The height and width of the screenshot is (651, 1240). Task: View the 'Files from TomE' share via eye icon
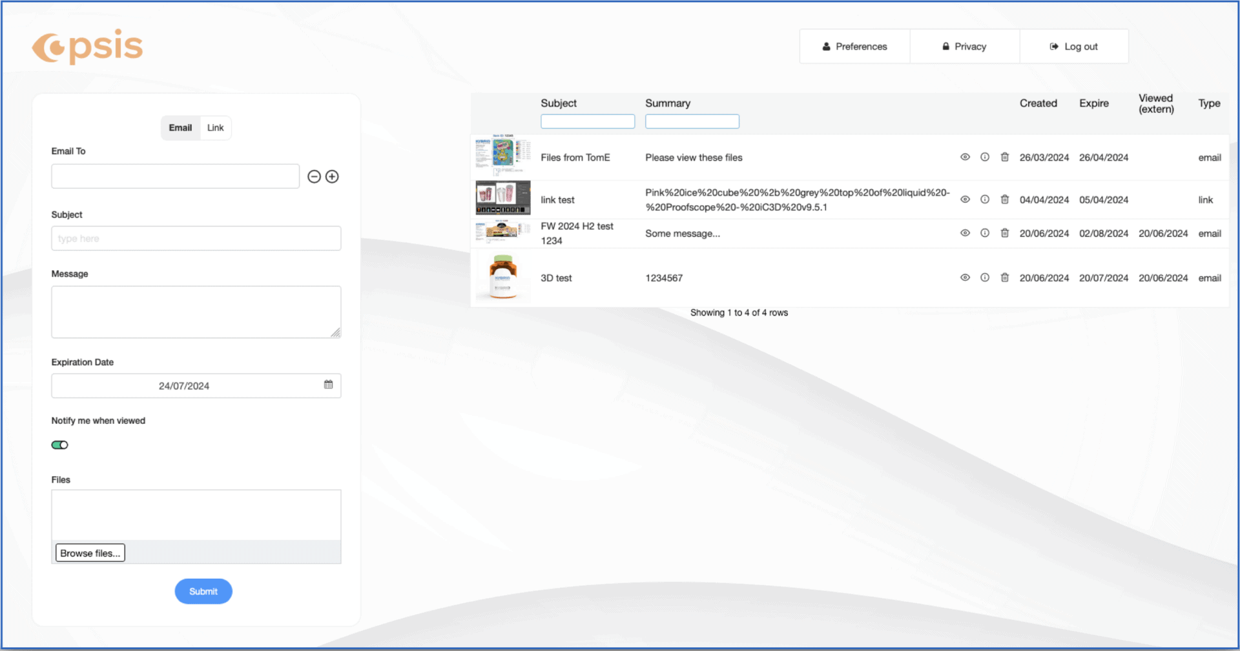tap(965, 157)
